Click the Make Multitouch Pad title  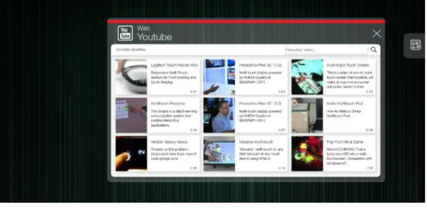[x=345, y=103]
